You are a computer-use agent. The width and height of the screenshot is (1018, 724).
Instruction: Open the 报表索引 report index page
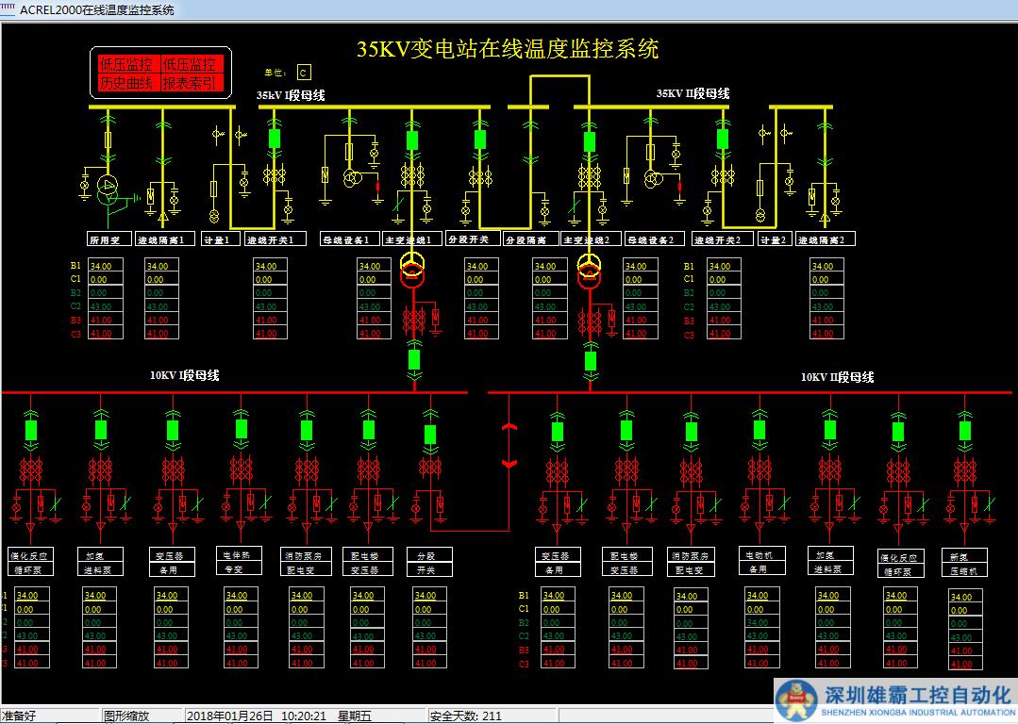coord(191,83)
